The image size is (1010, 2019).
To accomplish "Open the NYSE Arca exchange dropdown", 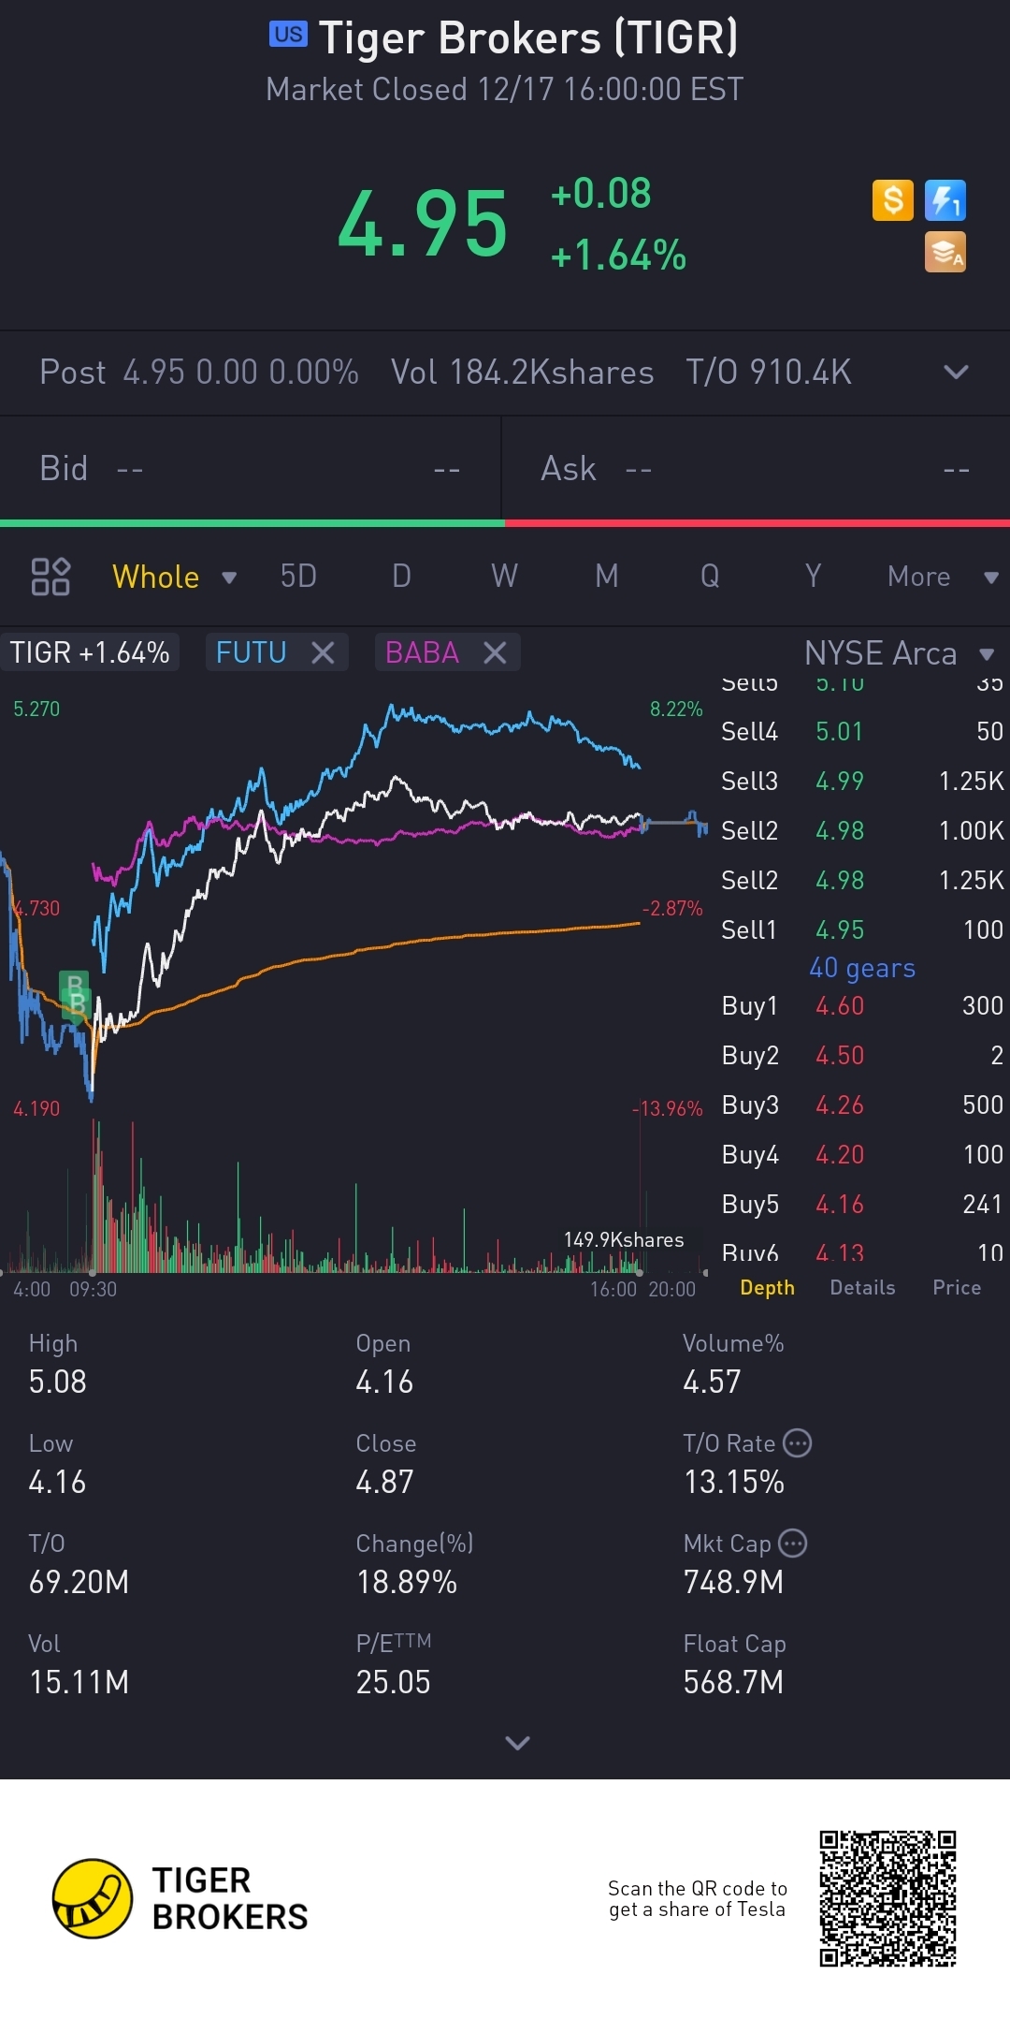I will point(900,652).
